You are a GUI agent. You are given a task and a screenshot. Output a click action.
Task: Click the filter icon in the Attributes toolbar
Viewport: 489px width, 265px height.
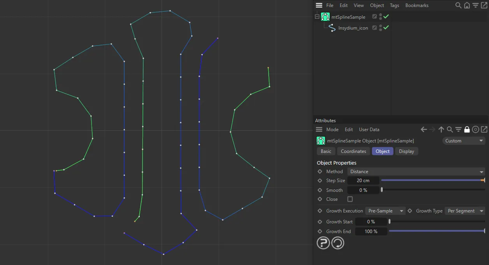coord(458,129)
